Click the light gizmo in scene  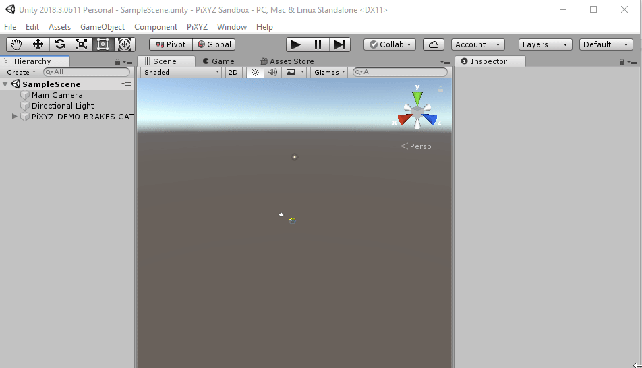pyautogui.click(x=295, y=157)
